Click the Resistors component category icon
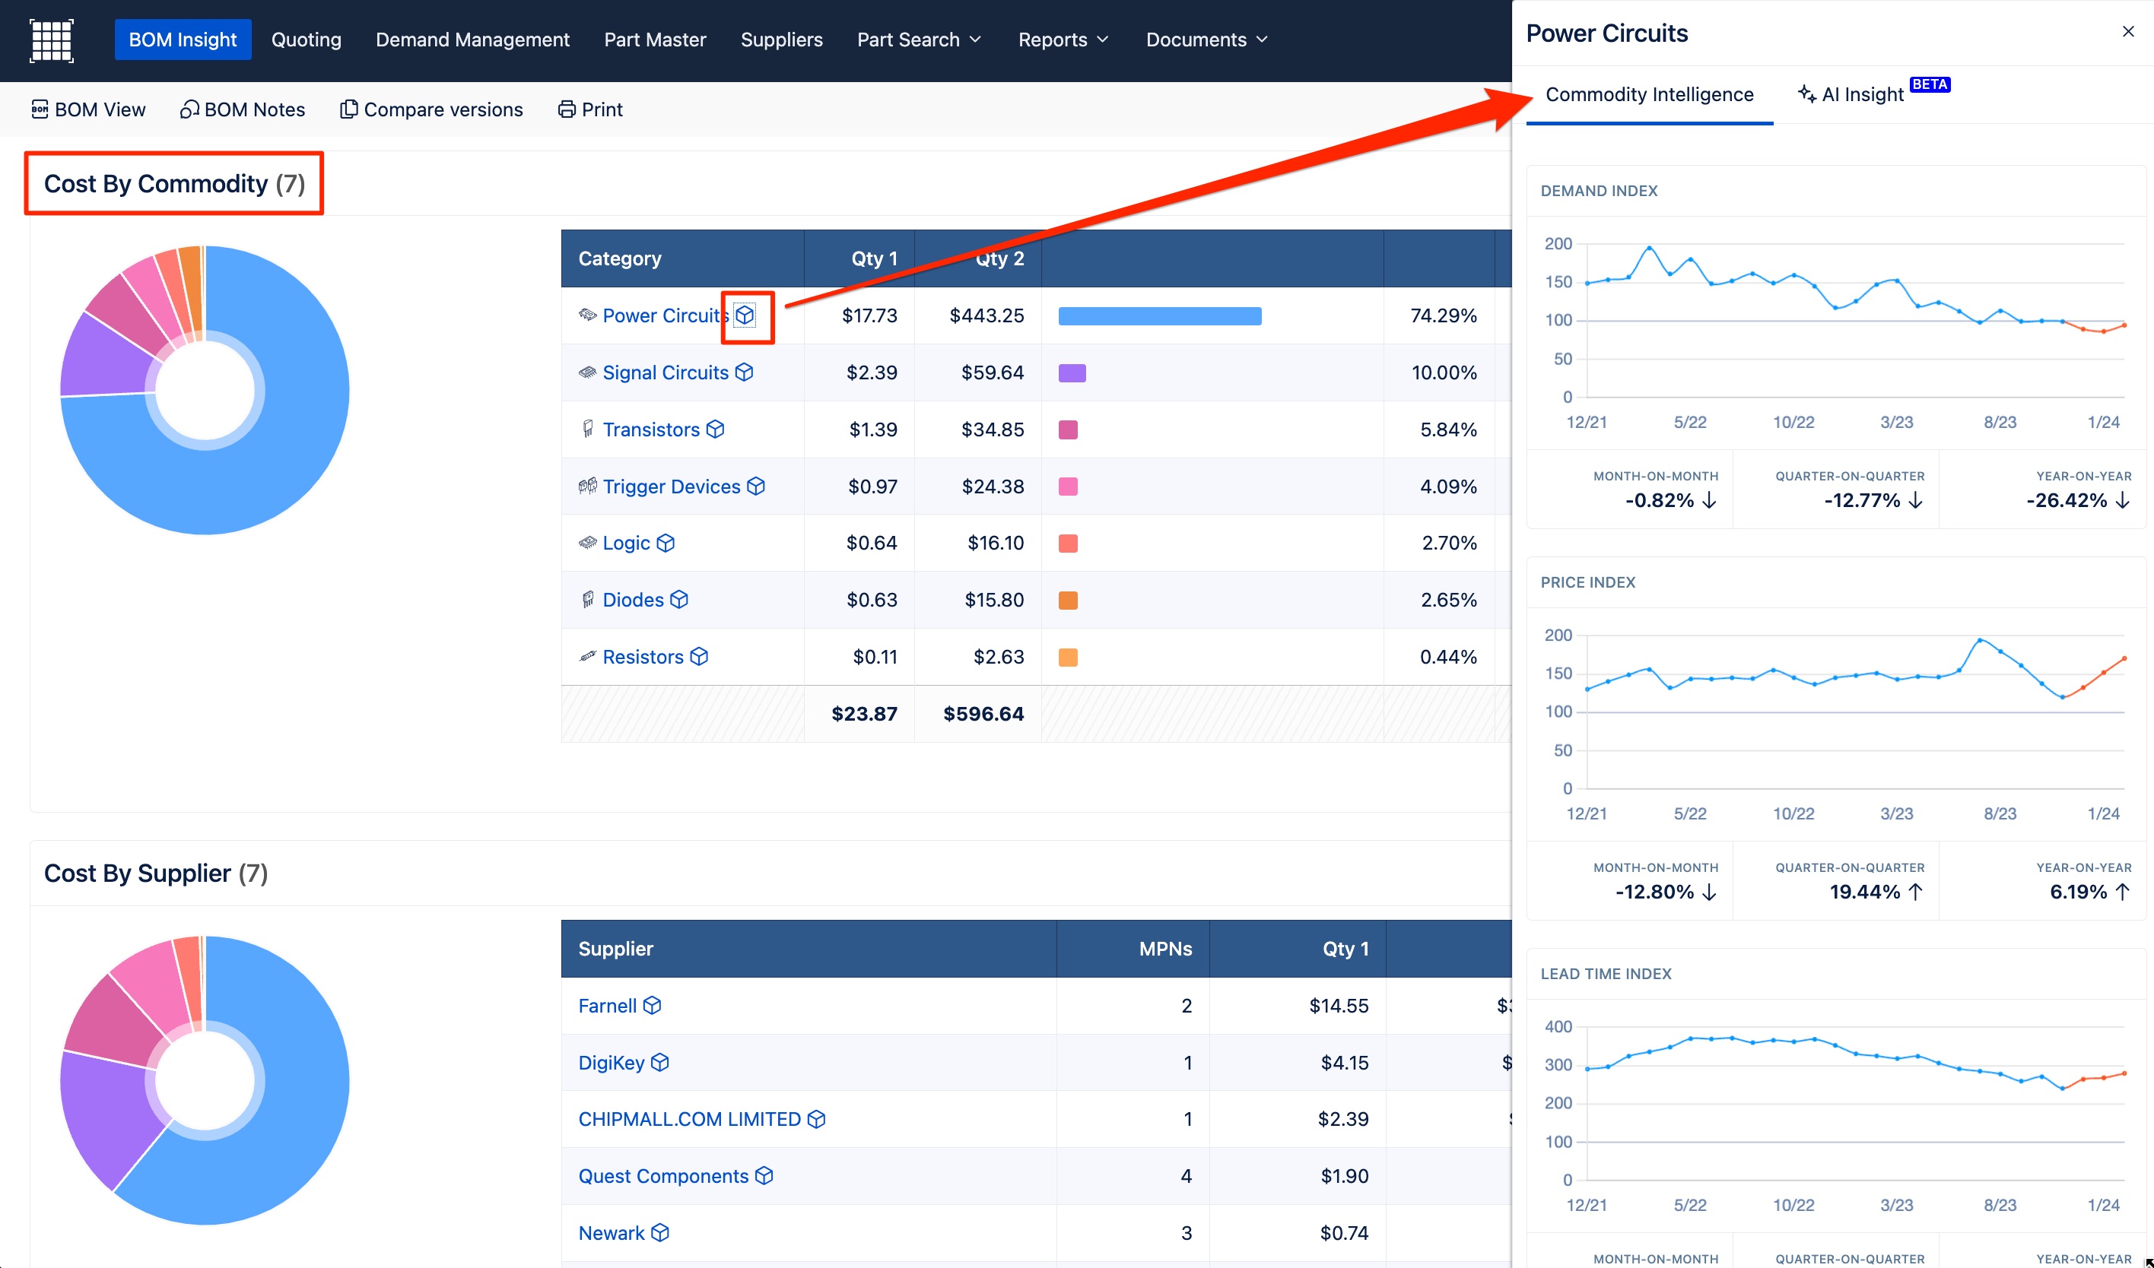The height and width of the screenshot is (1268, 2154). 587,656
